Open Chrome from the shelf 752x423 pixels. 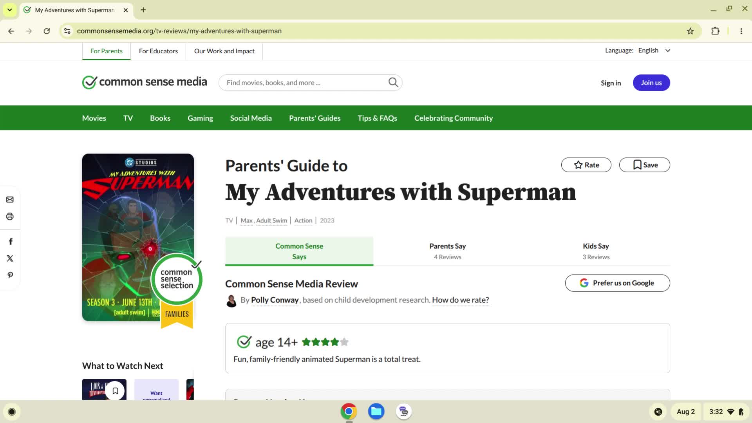click(x=349, y=412)
